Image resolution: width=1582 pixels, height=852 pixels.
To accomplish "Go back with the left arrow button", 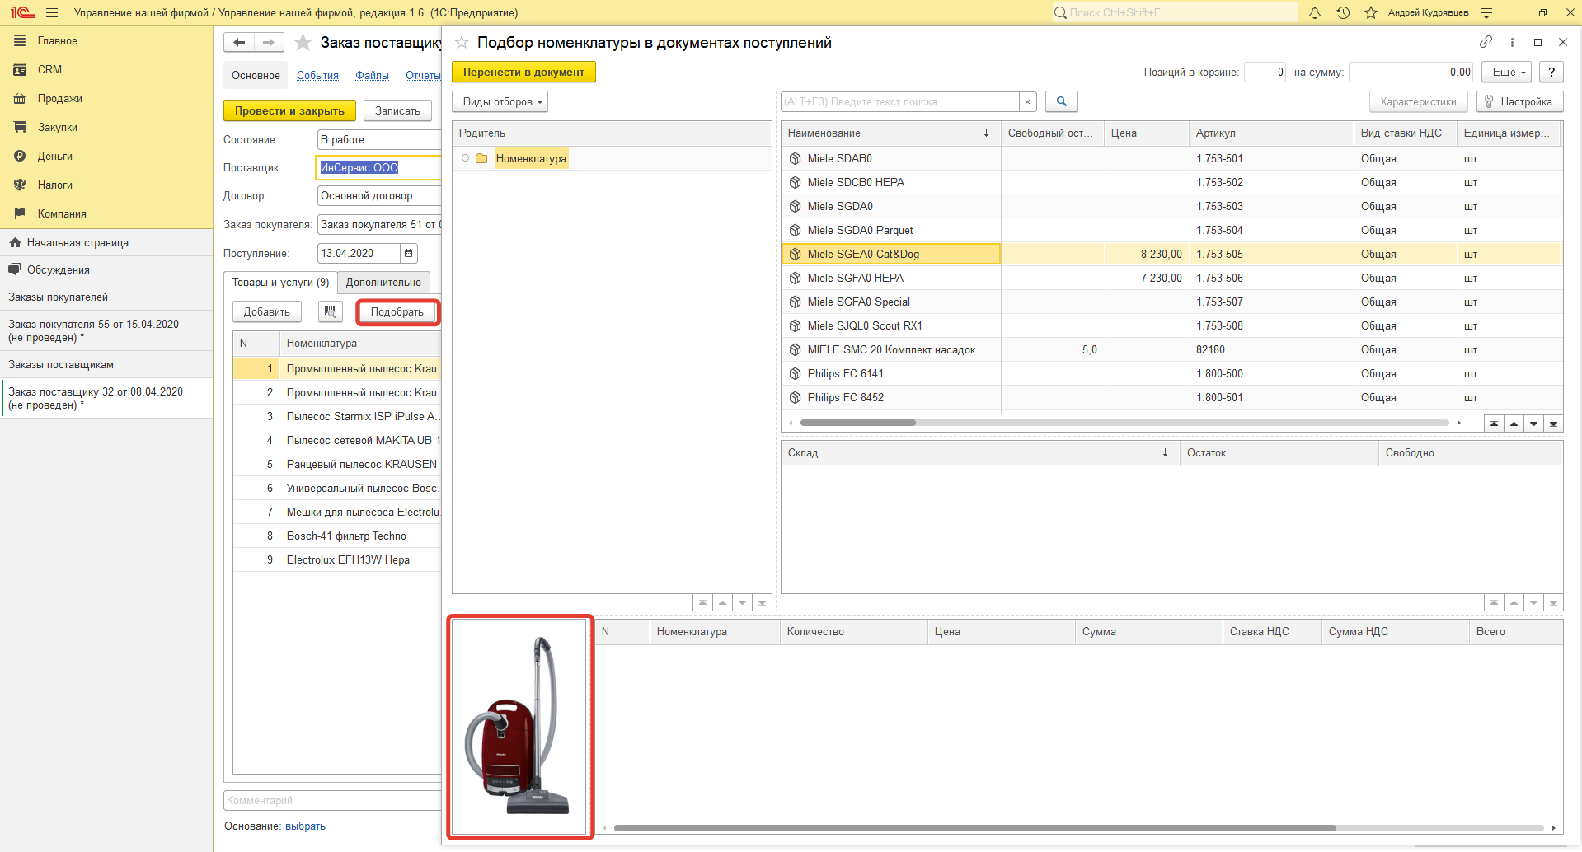I will click(239, 42).
